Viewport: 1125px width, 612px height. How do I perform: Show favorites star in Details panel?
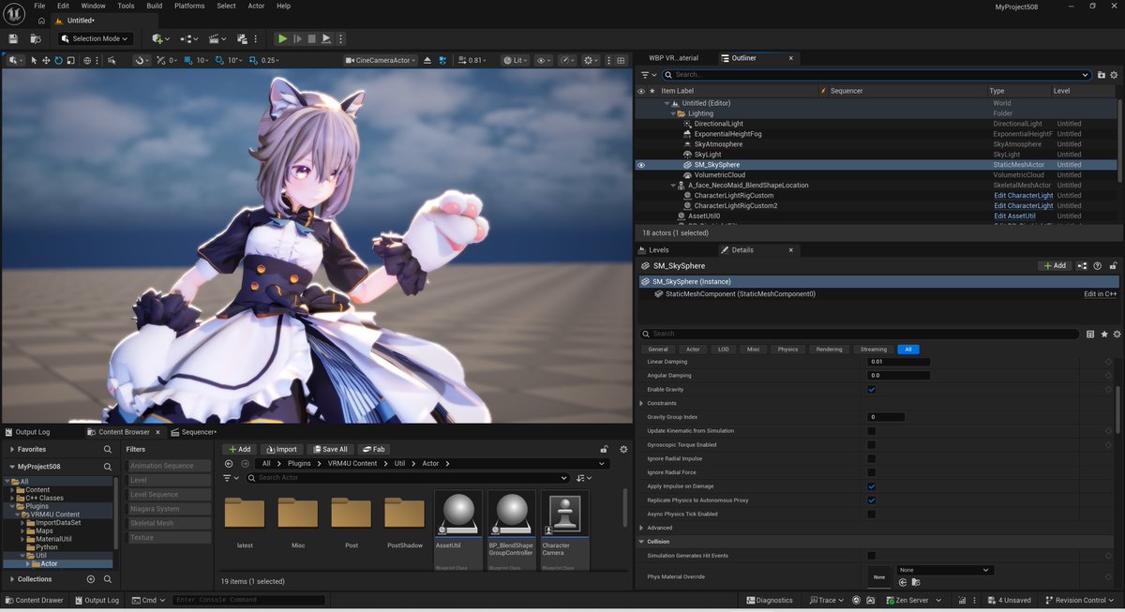click(1103, 334)
